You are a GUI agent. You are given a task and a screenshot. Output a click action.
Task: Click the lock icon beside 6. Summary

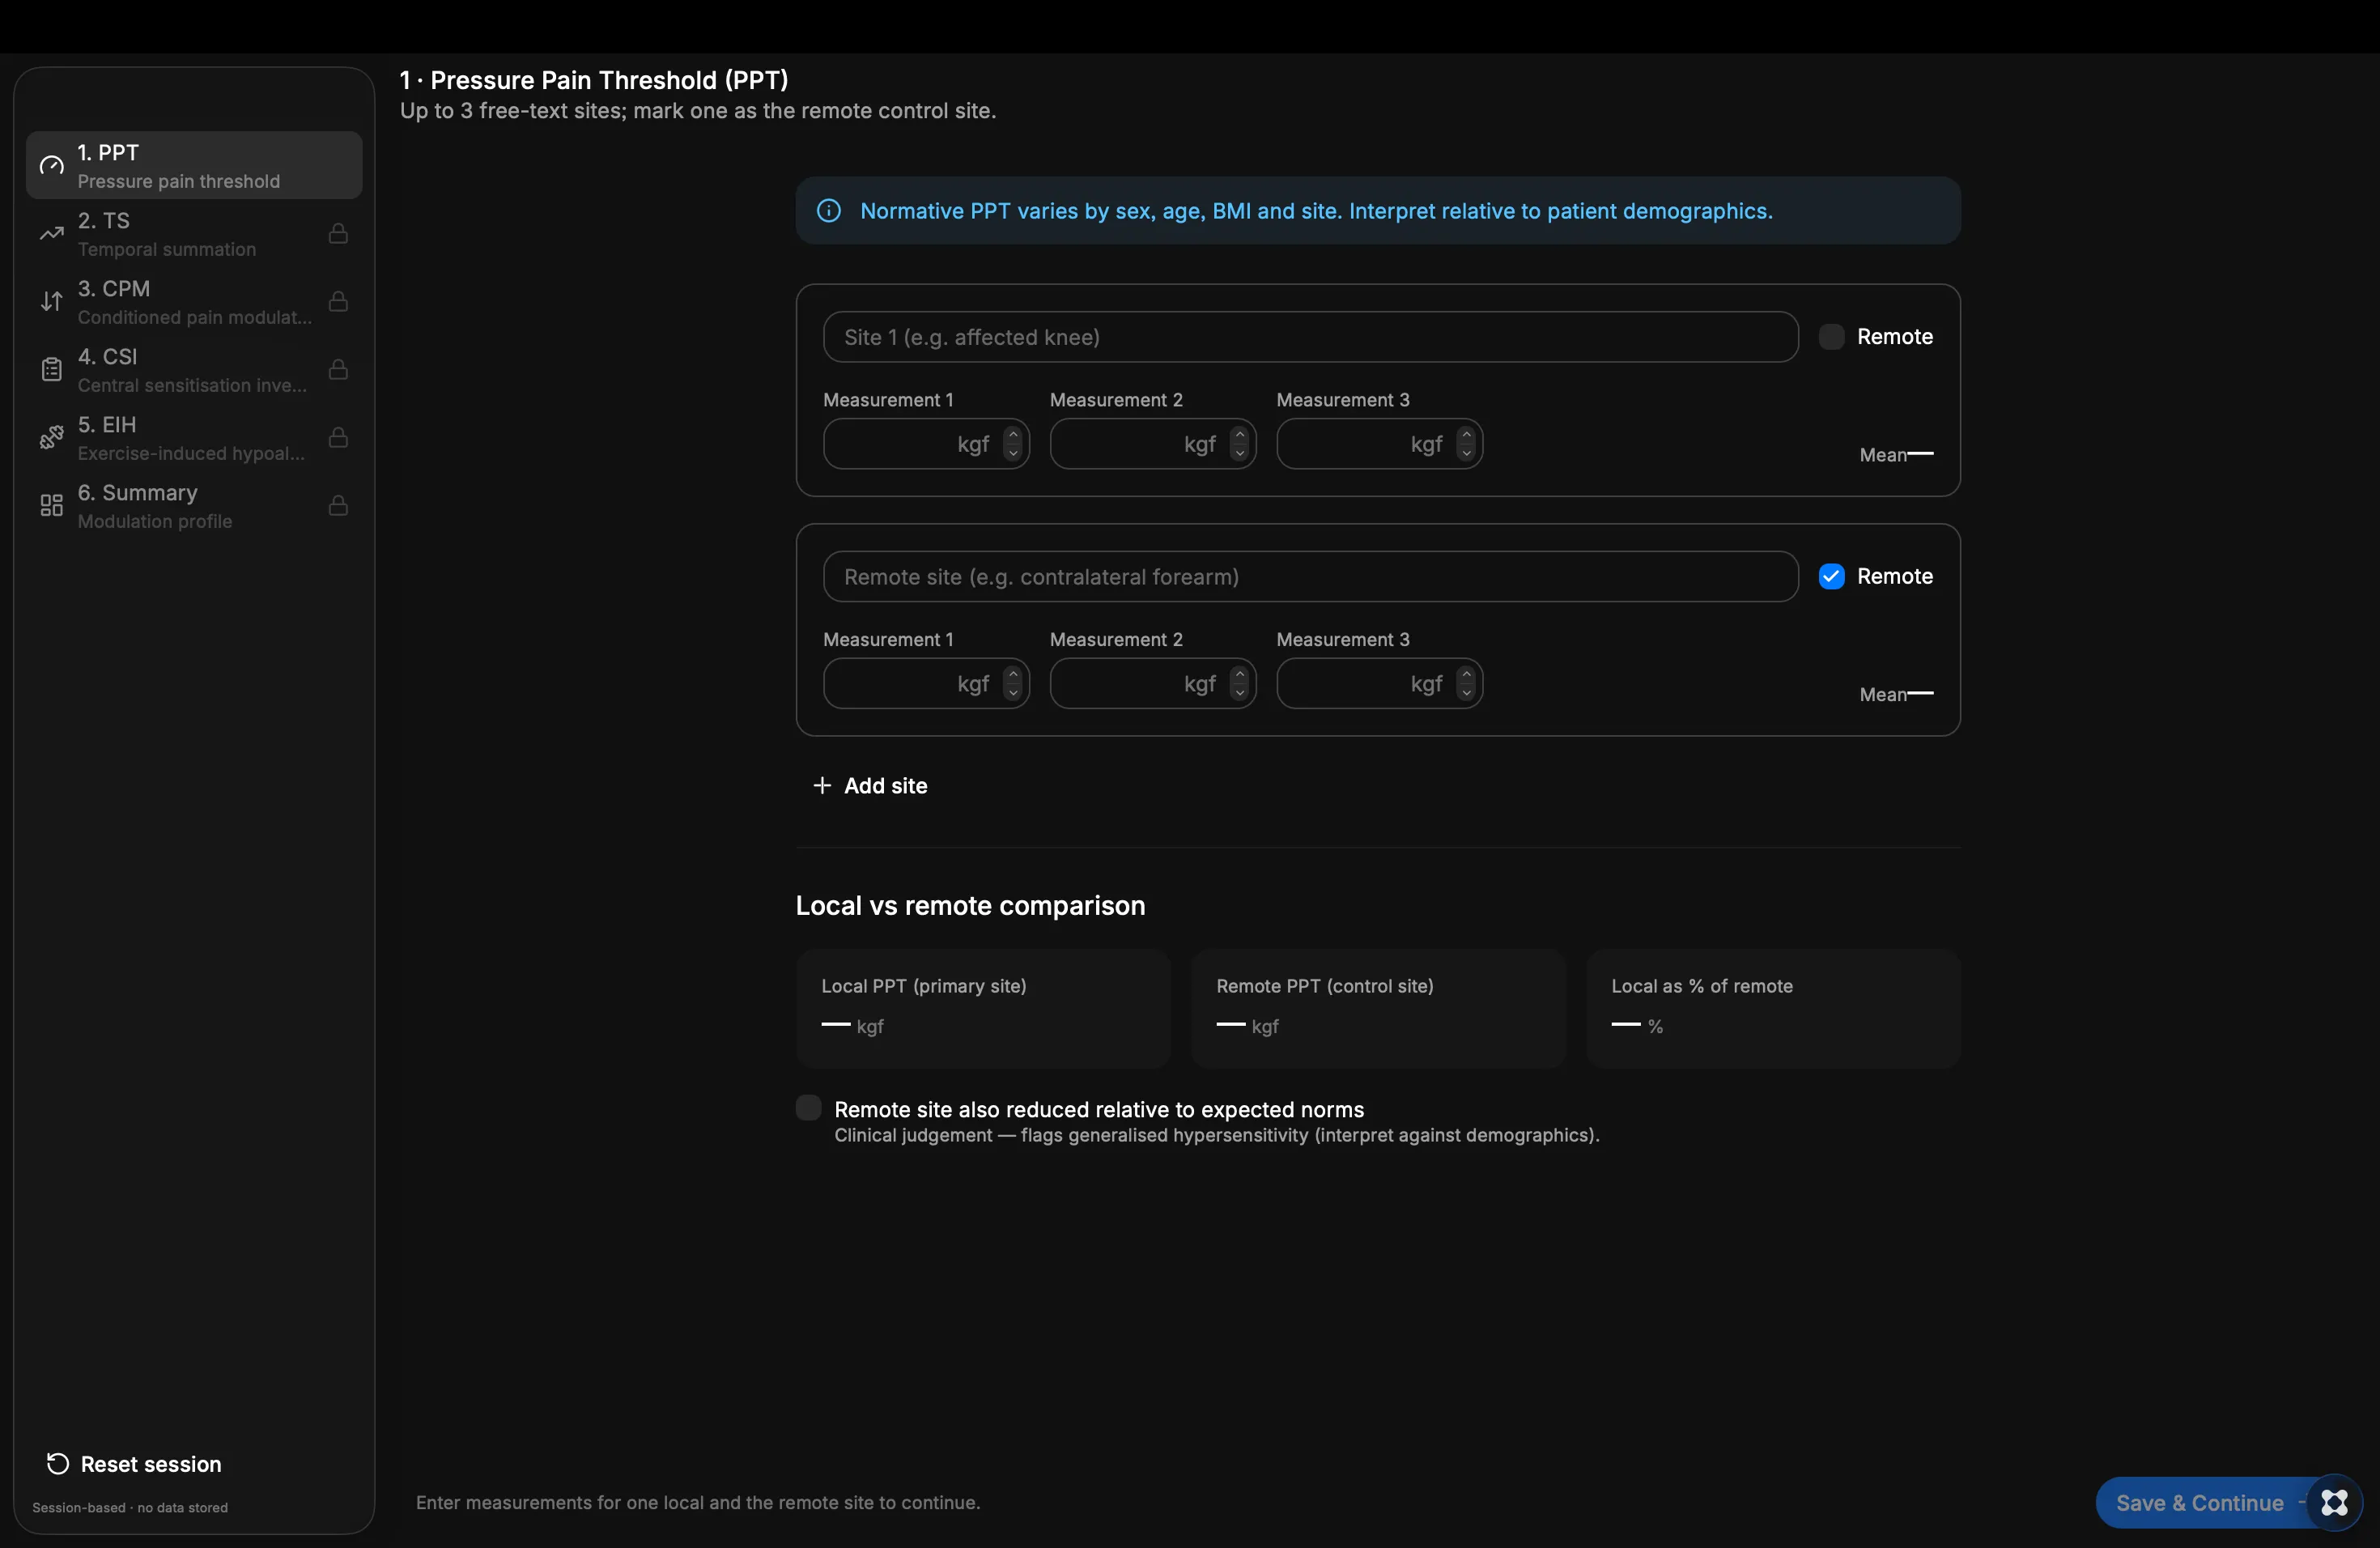pos(338,505)
